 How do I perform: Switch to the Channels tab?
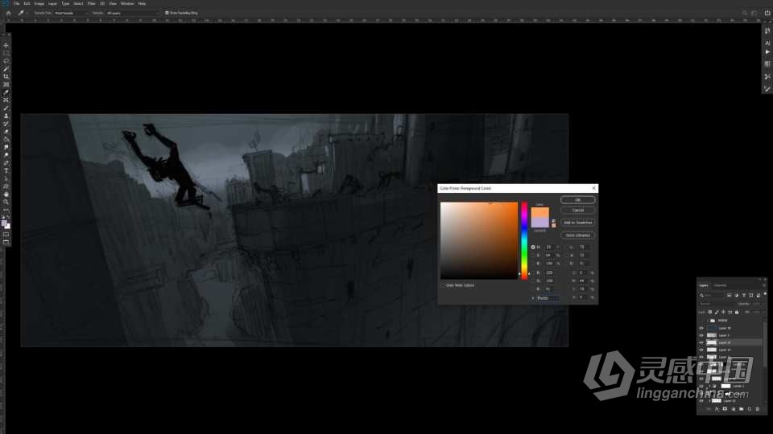pos(720,285)
